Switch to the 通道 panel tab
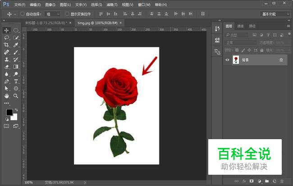Screen dimensions: 293x186 point(241,27)
